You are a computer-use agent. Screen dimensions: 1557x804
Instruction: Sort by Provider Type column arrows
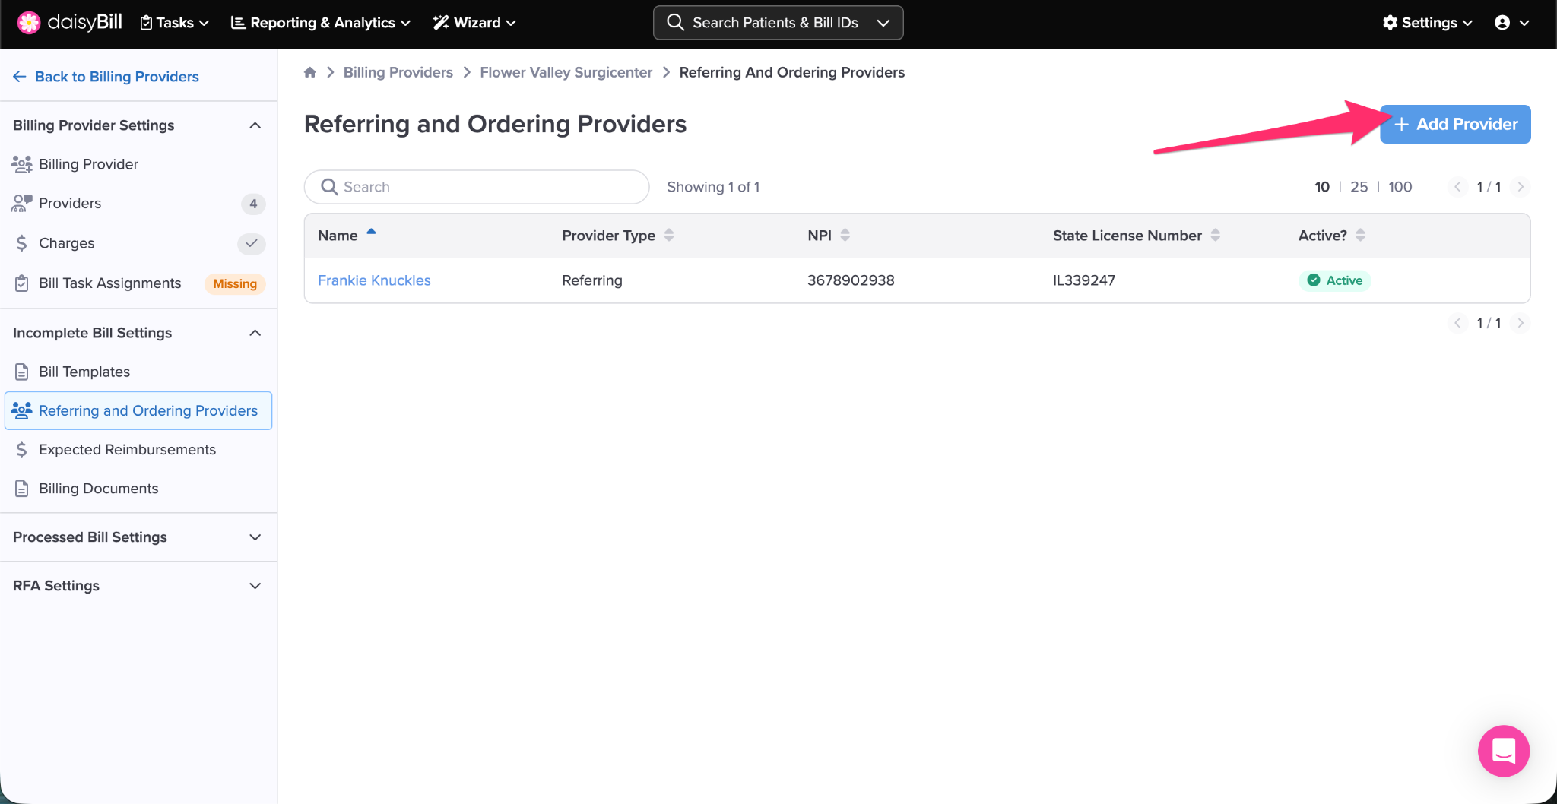[669, 236]
